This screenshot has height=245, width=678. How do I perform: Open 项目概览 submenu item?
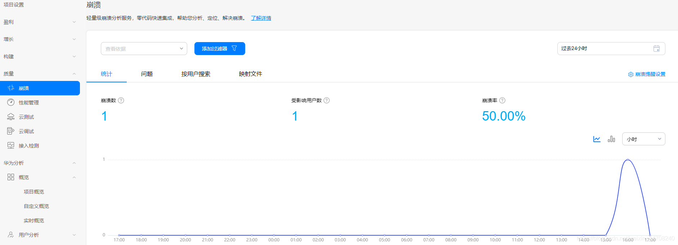point(34,192)
